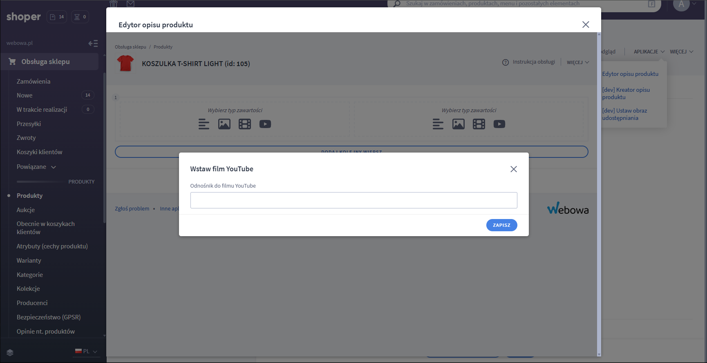The image size is (707, 363).
Task: Open the WIĘCEJ dropdown in product editor
Action: point(577,62)
